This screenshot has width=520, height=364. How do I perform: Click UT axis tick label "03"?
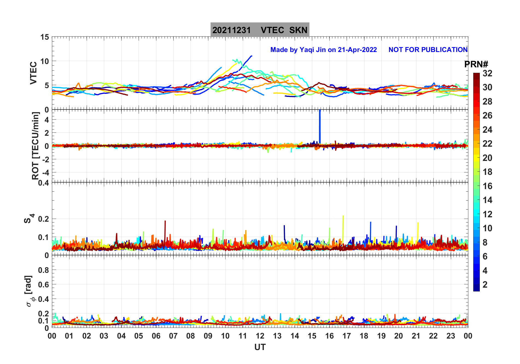pyautogui.click(x=104, y=336)
